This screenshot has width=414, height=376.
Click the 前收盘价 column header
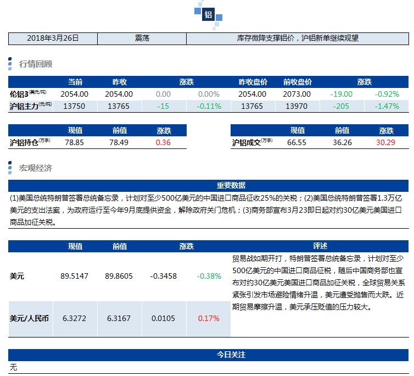[x=298, y=82]
